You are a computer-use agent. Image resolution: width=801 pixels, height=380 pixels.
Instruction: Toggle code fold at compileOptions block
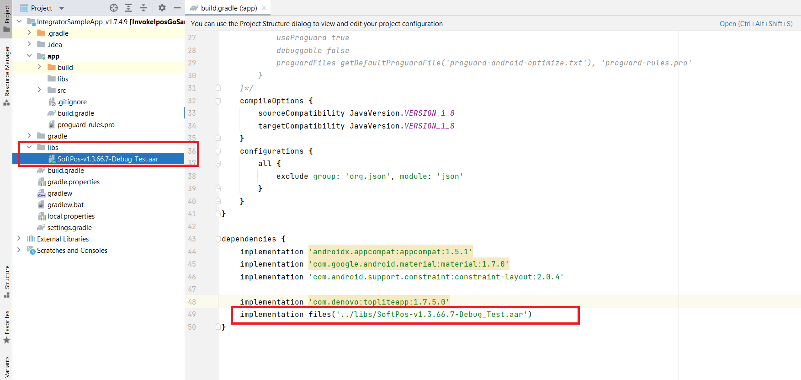click(x=218, y=101)
